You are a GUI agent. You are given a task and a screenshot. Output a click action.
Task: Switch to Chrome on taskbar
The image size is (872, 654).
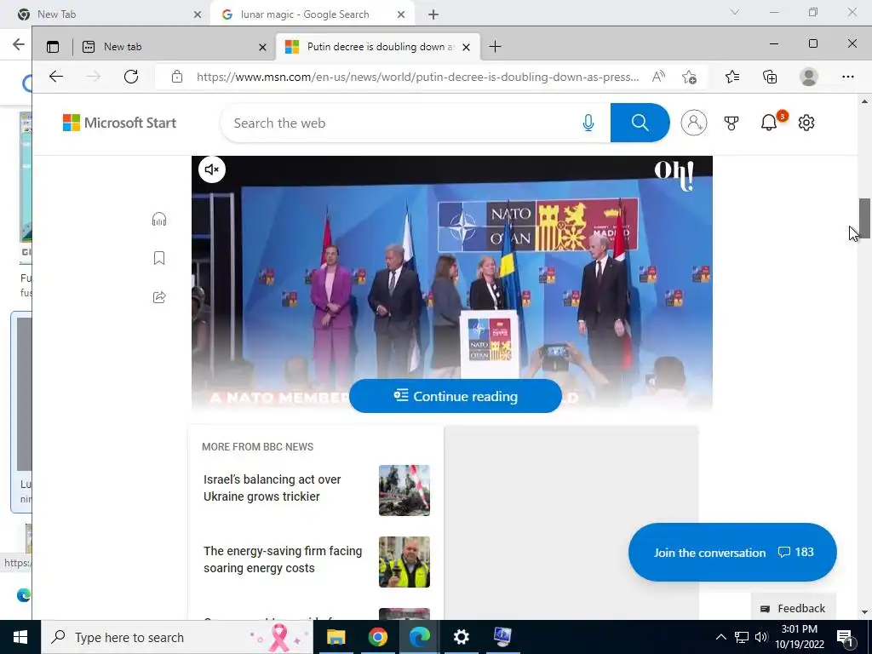coord(377,637)
